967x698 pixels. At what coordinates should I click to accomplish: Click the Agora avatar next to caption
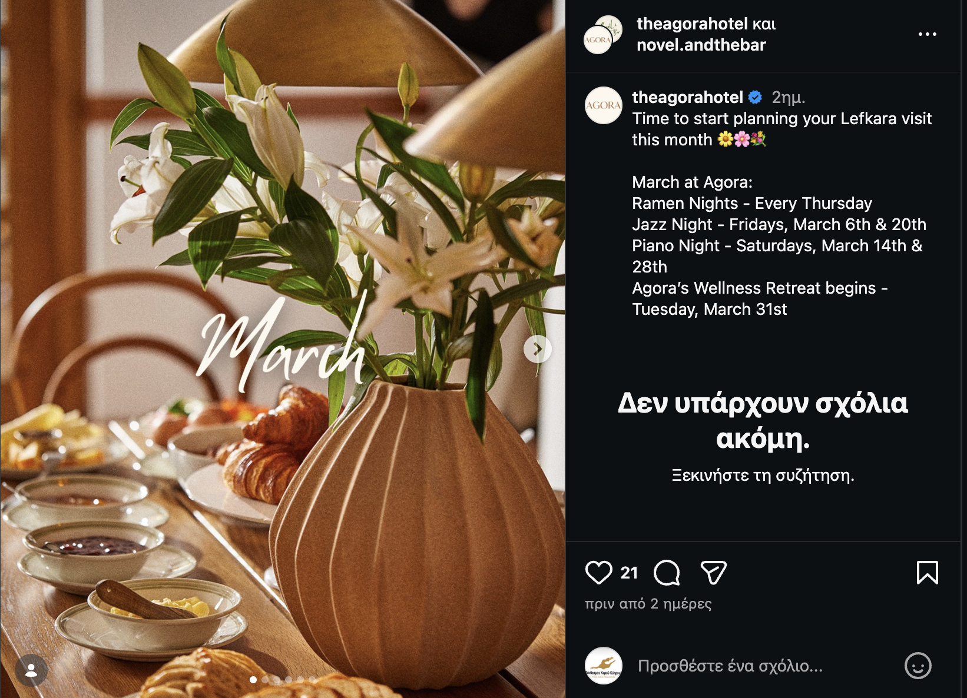point(603,105)
